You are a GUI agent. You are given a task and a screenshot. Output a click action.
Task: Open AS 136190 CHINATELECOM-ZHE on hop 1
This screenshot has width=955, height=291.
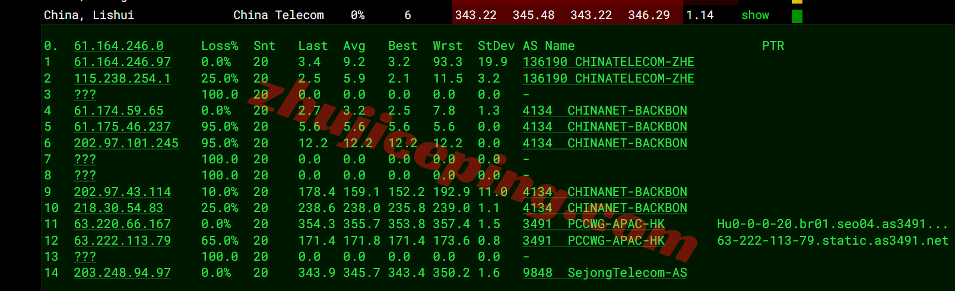608,62
